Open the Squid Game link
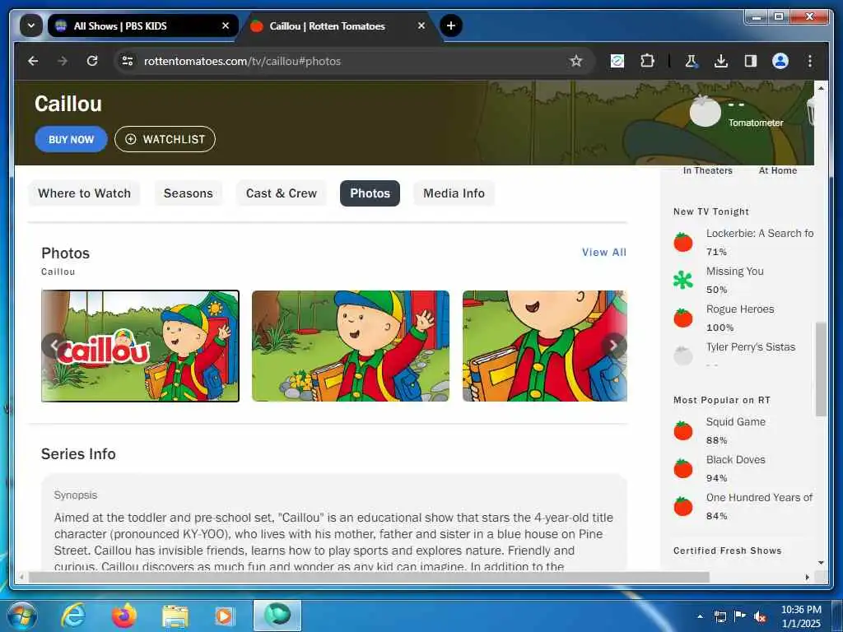The image size is (843, 632). (x=735, y=422)
